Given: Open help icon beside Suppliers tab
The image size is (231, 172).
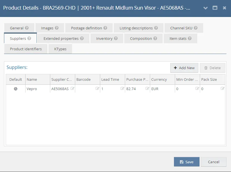Looking at the screenshot, I should point(29,38).
